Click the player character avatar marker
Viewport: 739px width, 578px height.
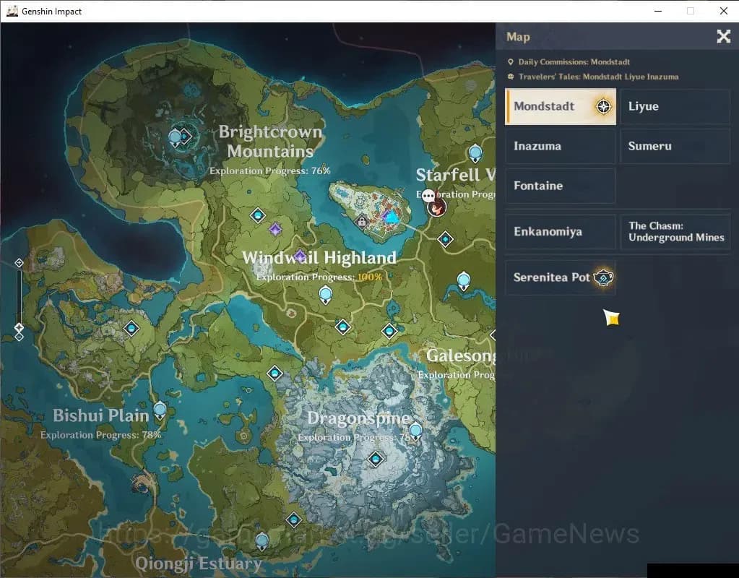pos(437,207)
